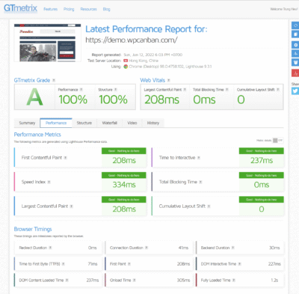Click the GTmetrix logo
This screenshot has width=299, height=294.
click(20, 8)
